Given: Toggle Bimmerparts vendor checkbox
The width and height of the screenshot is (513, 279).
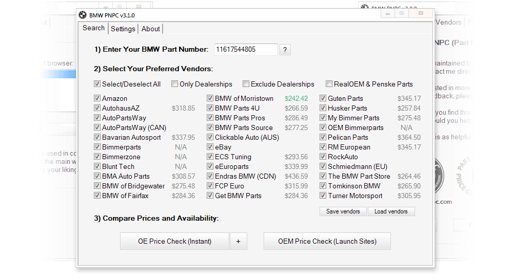Looking at the screenshot, I should (97, 147).
